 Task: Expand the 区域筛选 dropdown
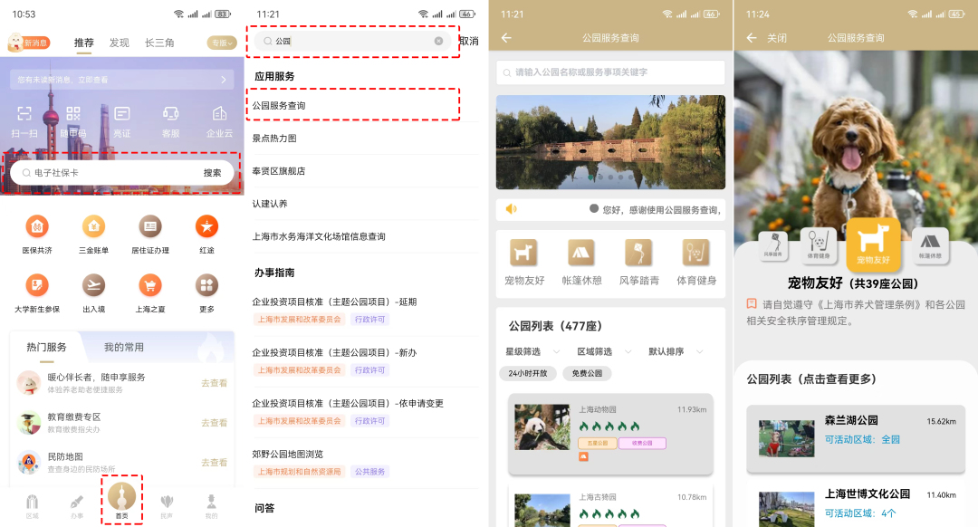603,351
